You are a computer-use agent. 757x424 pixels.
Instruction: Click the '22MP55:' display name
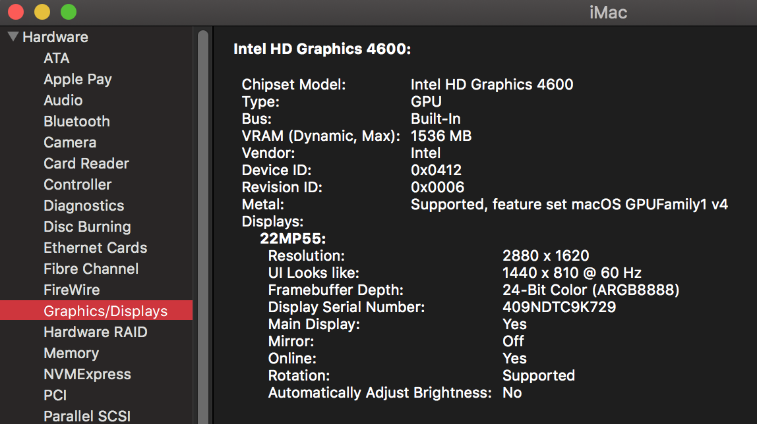(x=293, y=238)
